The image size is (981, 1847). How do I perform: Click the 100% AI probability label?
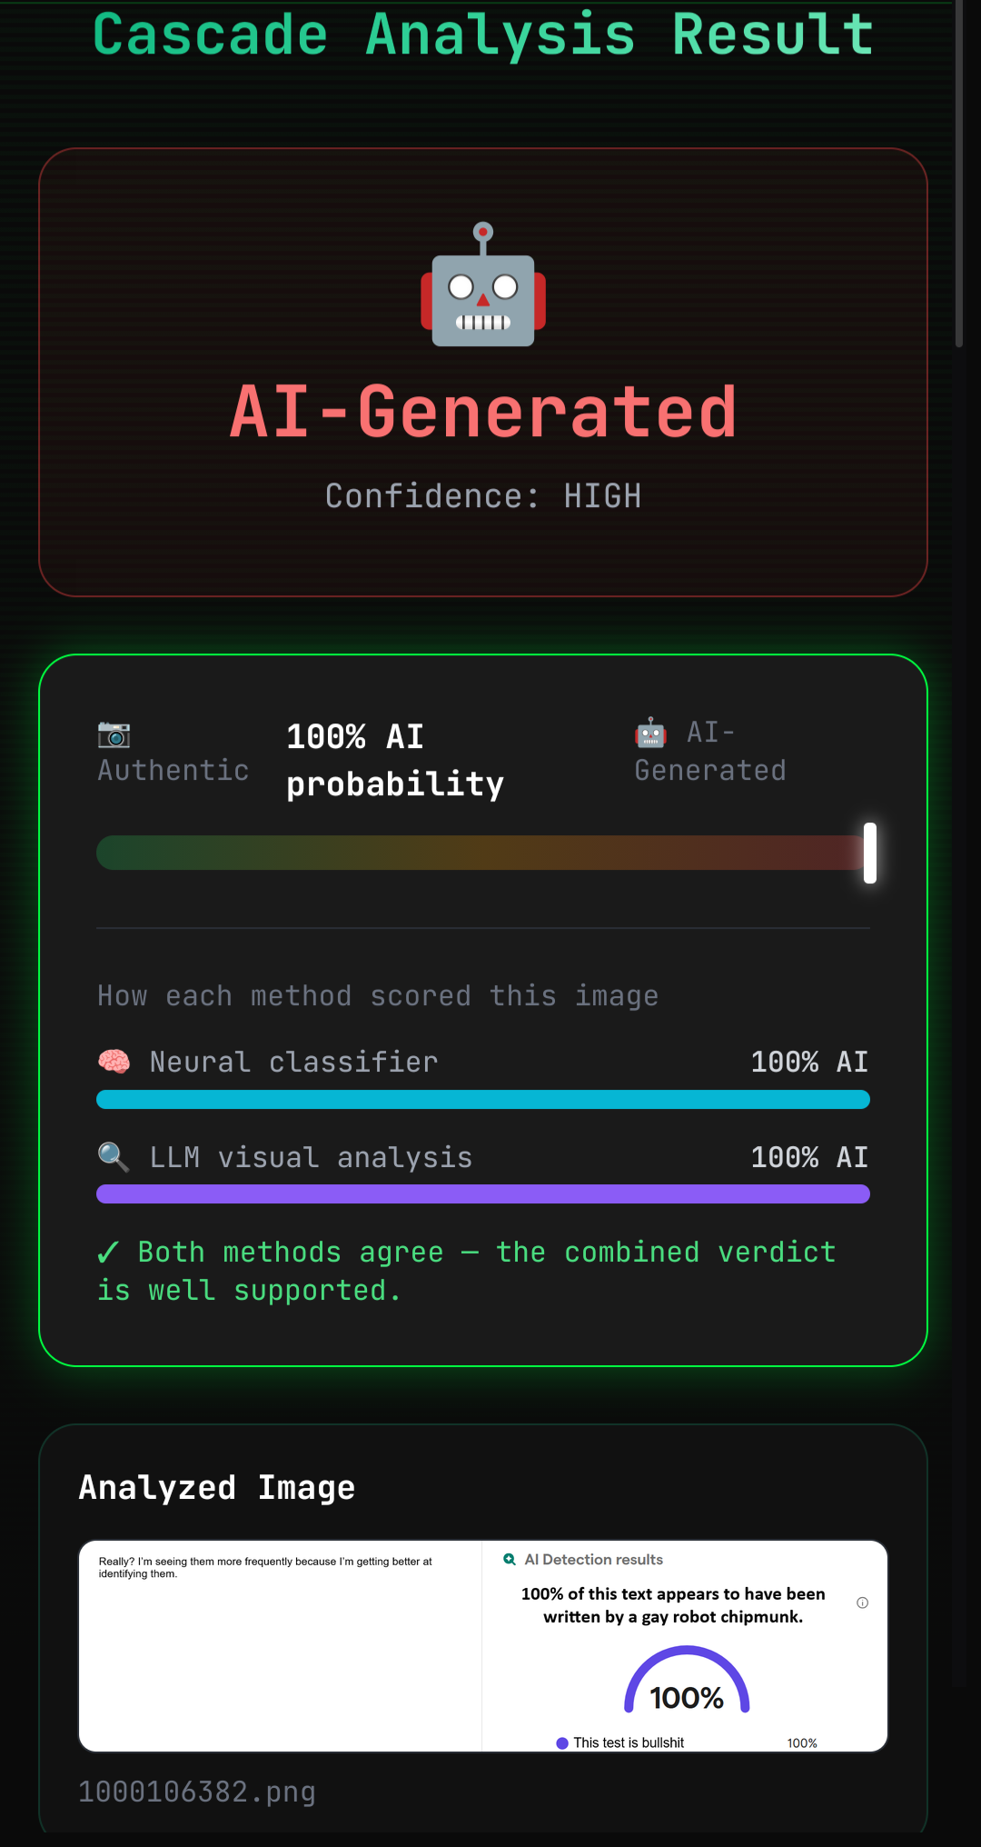pos(395,760)
